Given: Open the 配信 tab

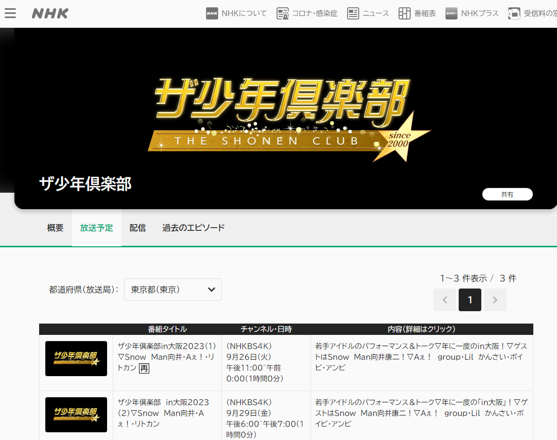Looking at the screenshot, I should coord(137,228).
